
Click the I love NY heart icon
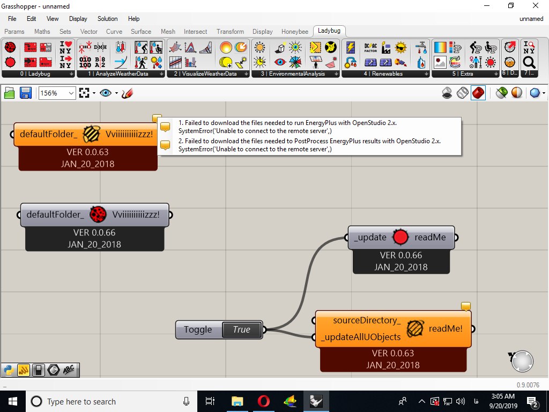[x=65, y=47]
